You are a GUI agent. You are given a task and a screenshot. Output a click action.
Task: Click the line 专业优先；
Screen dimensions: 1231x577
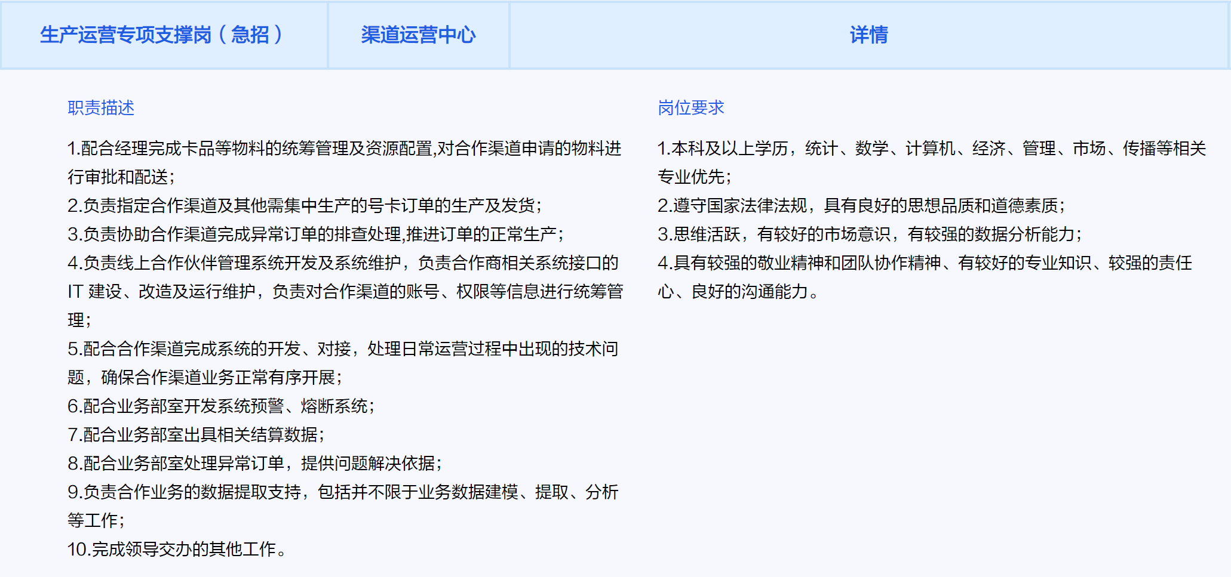[x=695, y=177]
